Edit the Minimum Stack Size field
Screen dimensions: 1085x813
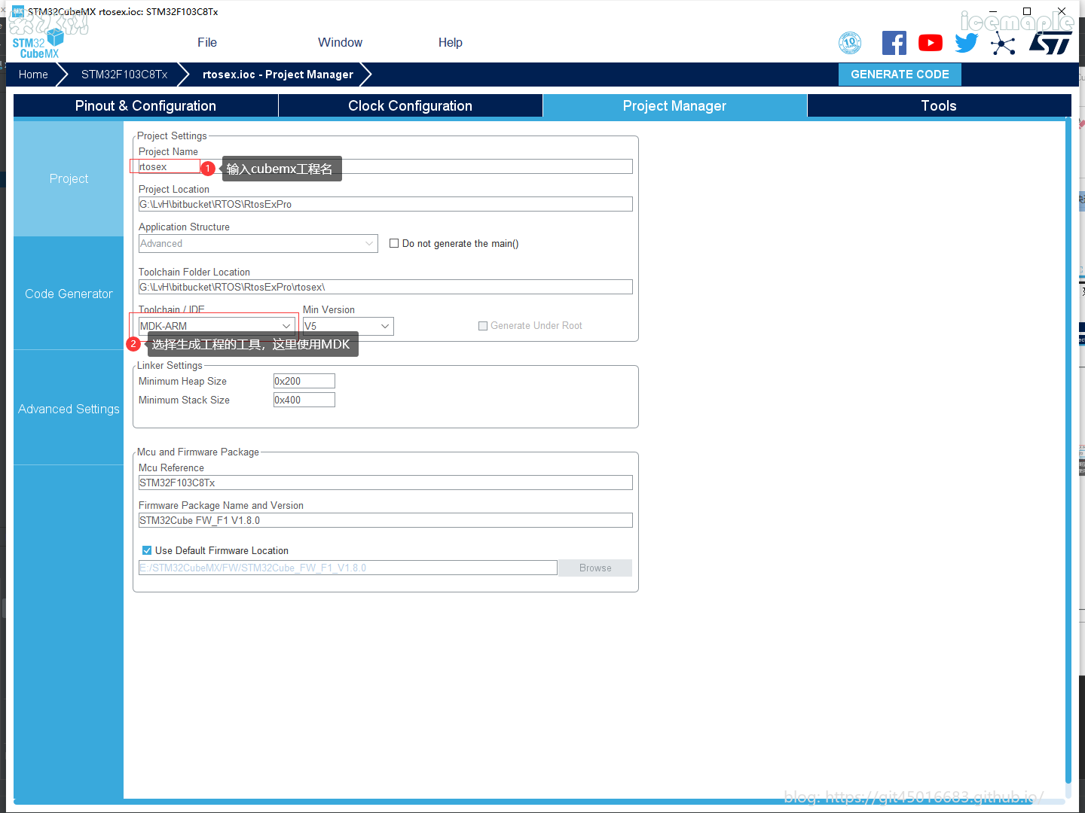tap(304, 400)
